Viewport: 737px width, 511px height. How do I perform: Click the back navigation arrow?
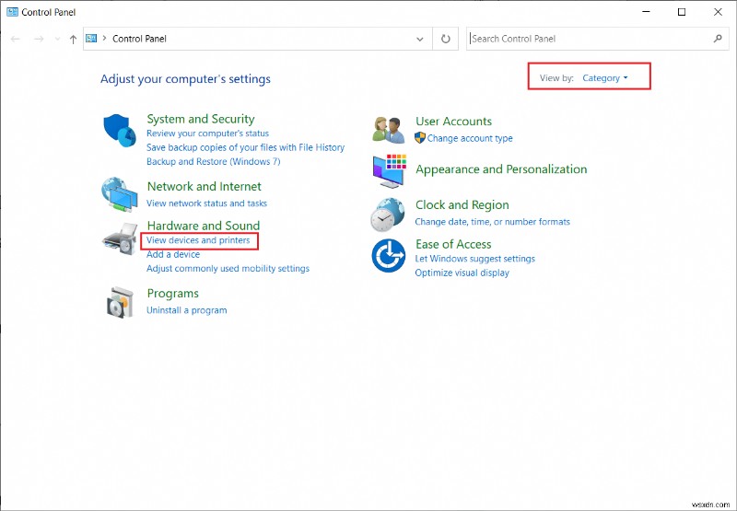[x=16, y=39]
